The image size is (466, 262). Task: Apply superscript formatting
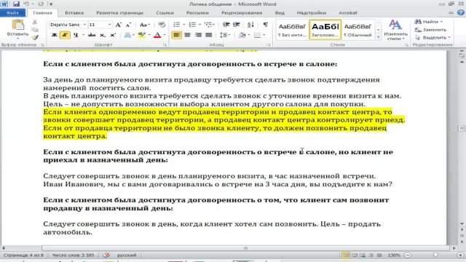coord(113,35)
